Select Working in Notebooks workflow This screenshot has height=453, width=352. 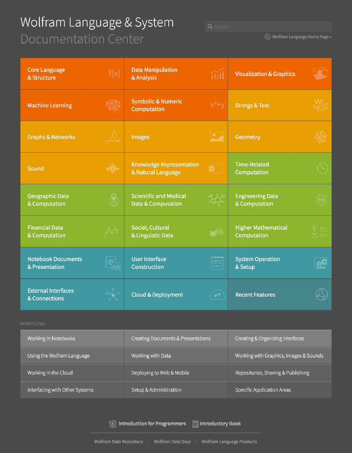click(x=51, y=338)
